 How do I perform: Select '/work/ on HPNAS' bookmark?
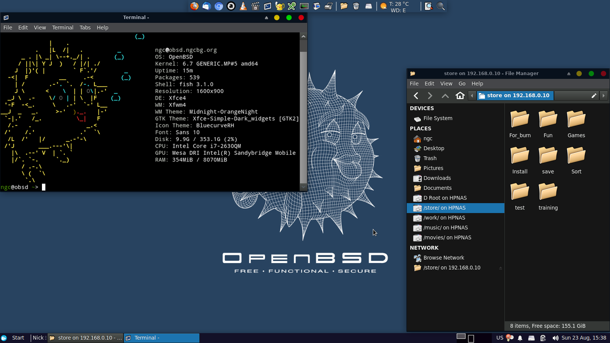456,218
